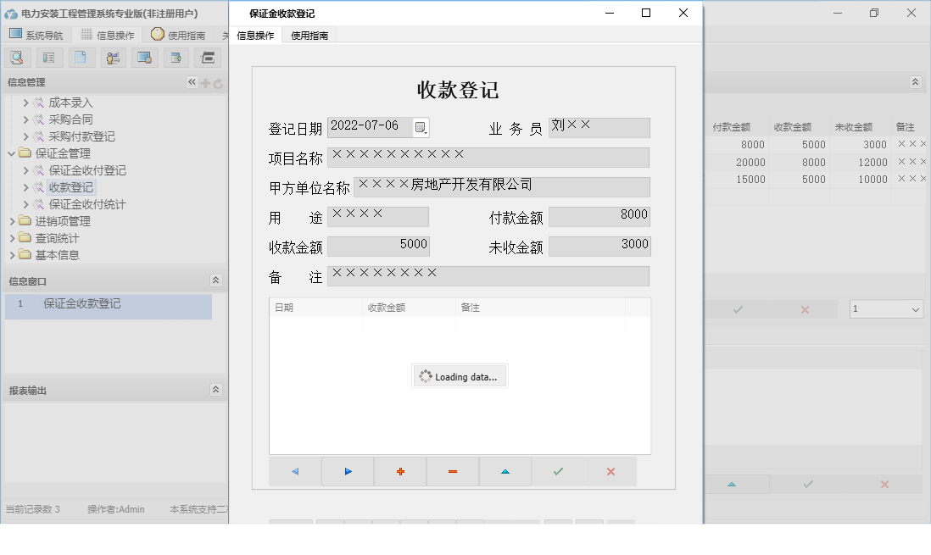Go to previous record with blue left arrow
The width and height of the screenshot is (931, 555).
pos(295,472)
